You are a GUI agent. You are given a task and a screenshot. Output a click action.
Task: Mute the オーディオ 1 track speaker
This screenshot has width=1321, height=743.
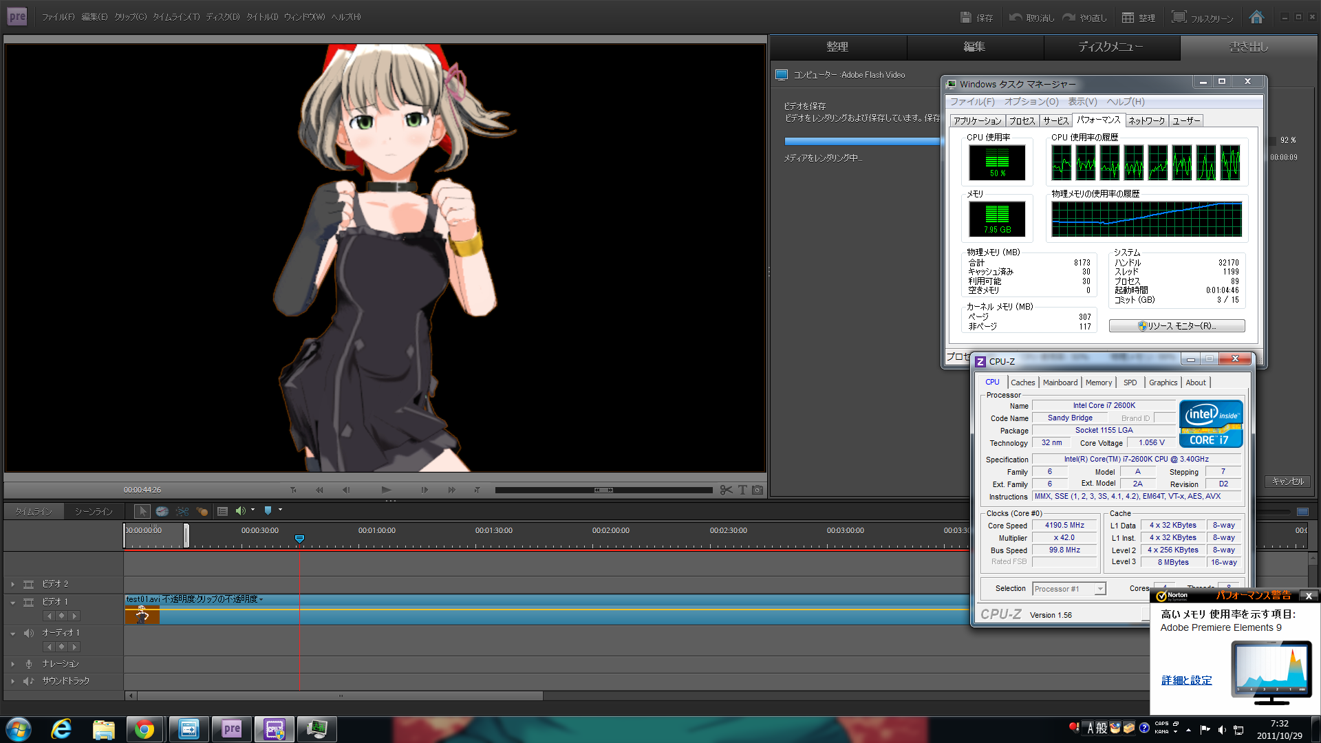pyautogui.click(x=28, y=633)
